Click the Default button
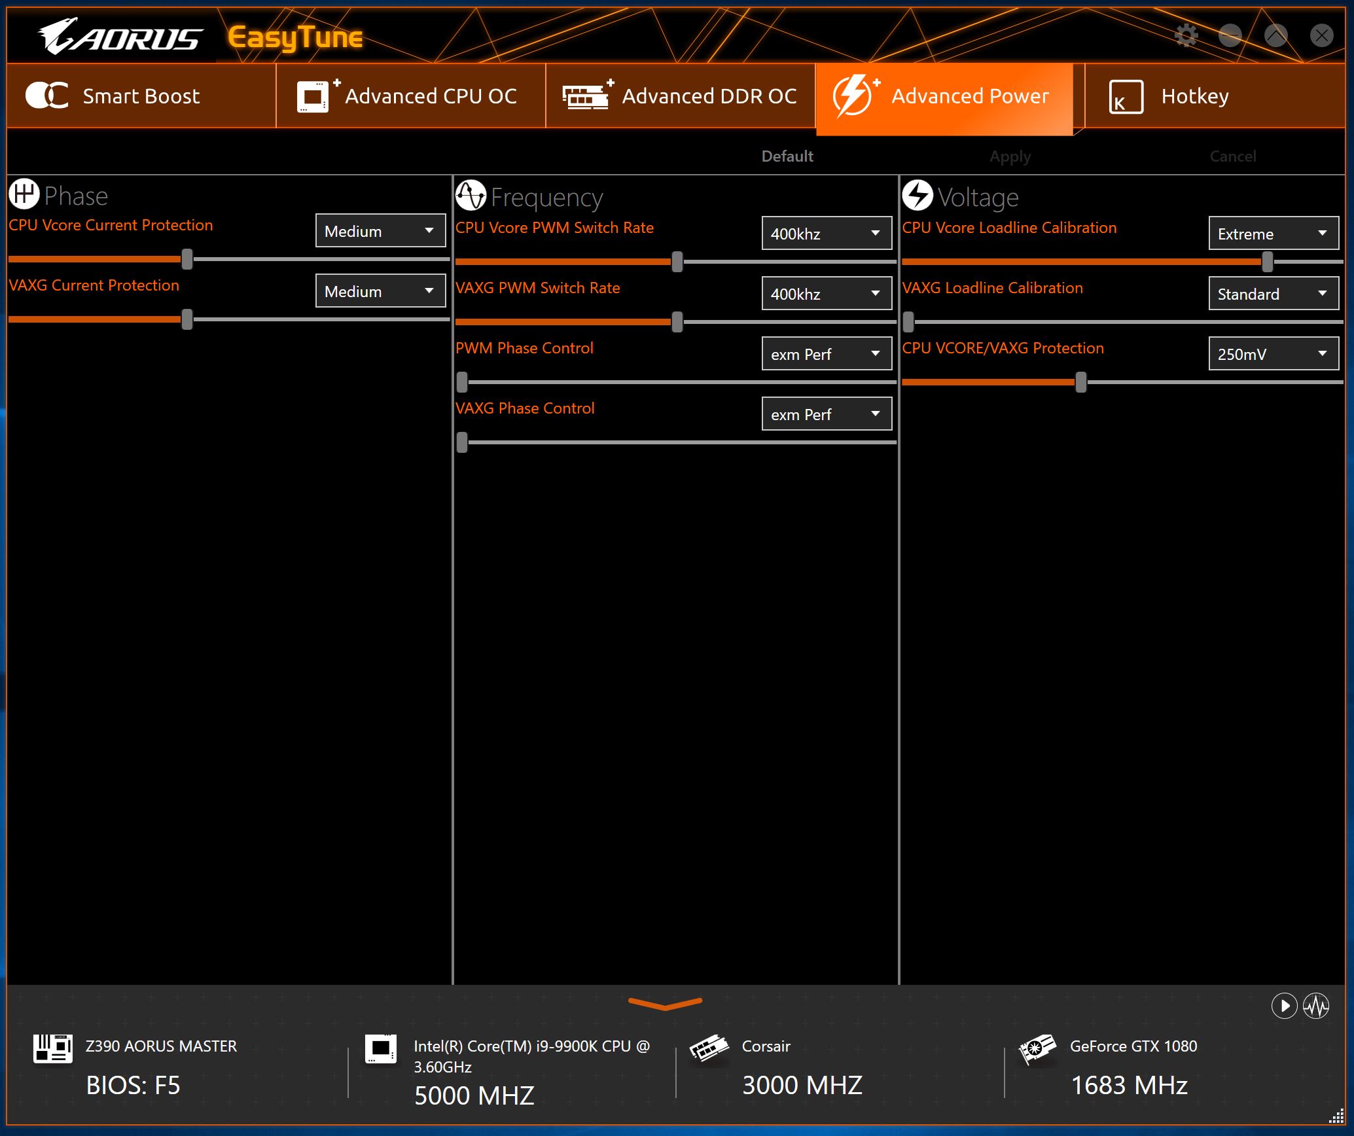 [x=787, y=156]
